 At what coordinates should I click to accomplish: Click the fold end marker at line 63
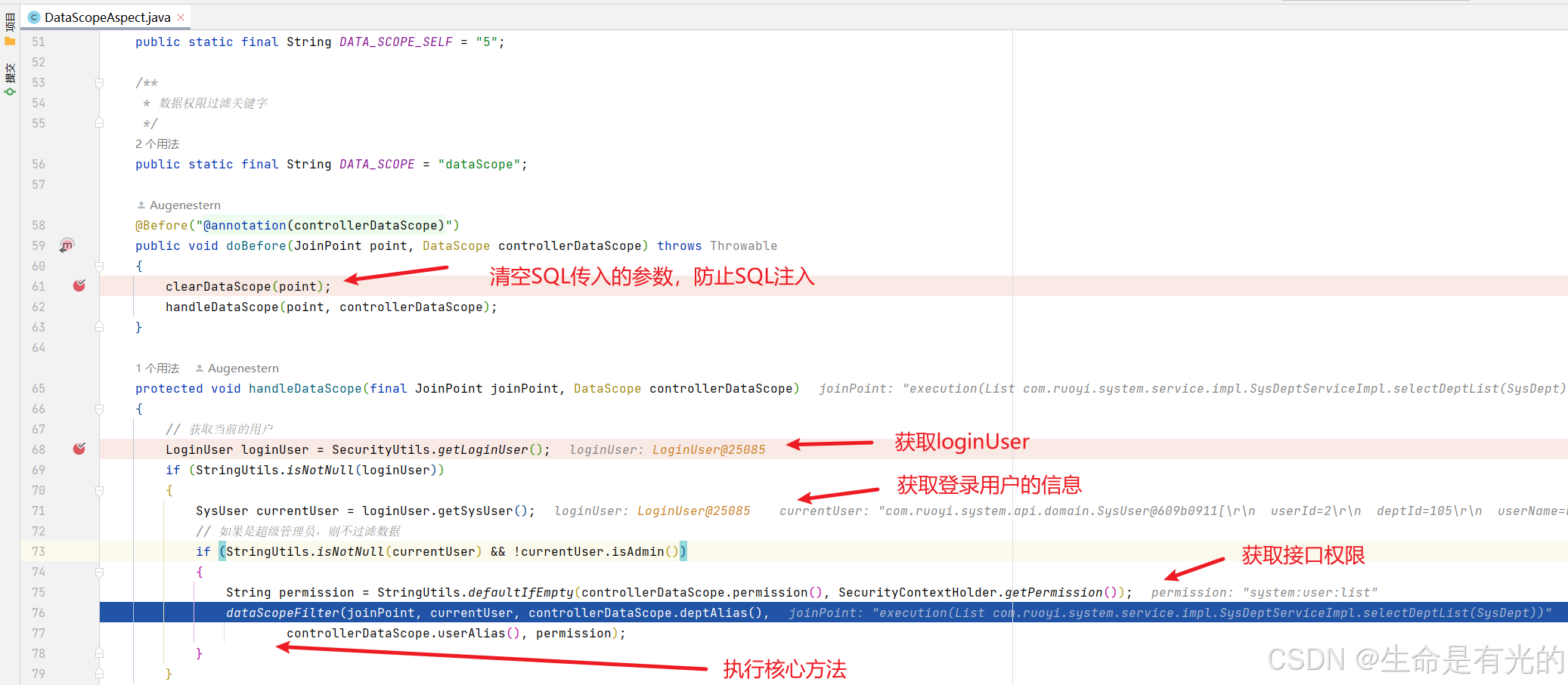click(x=99, y=327)
